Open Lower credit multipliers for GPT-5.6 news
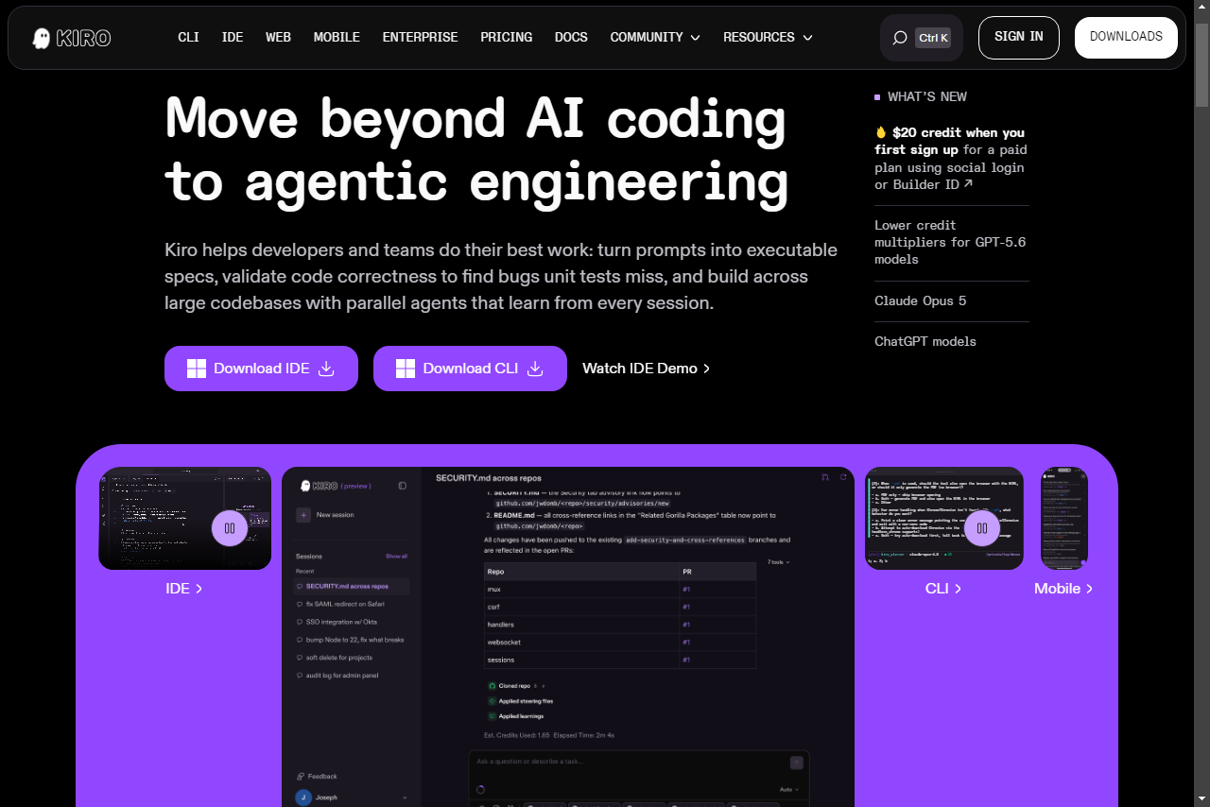Screen dimensions: 1210x807 (x=950, y=242)
